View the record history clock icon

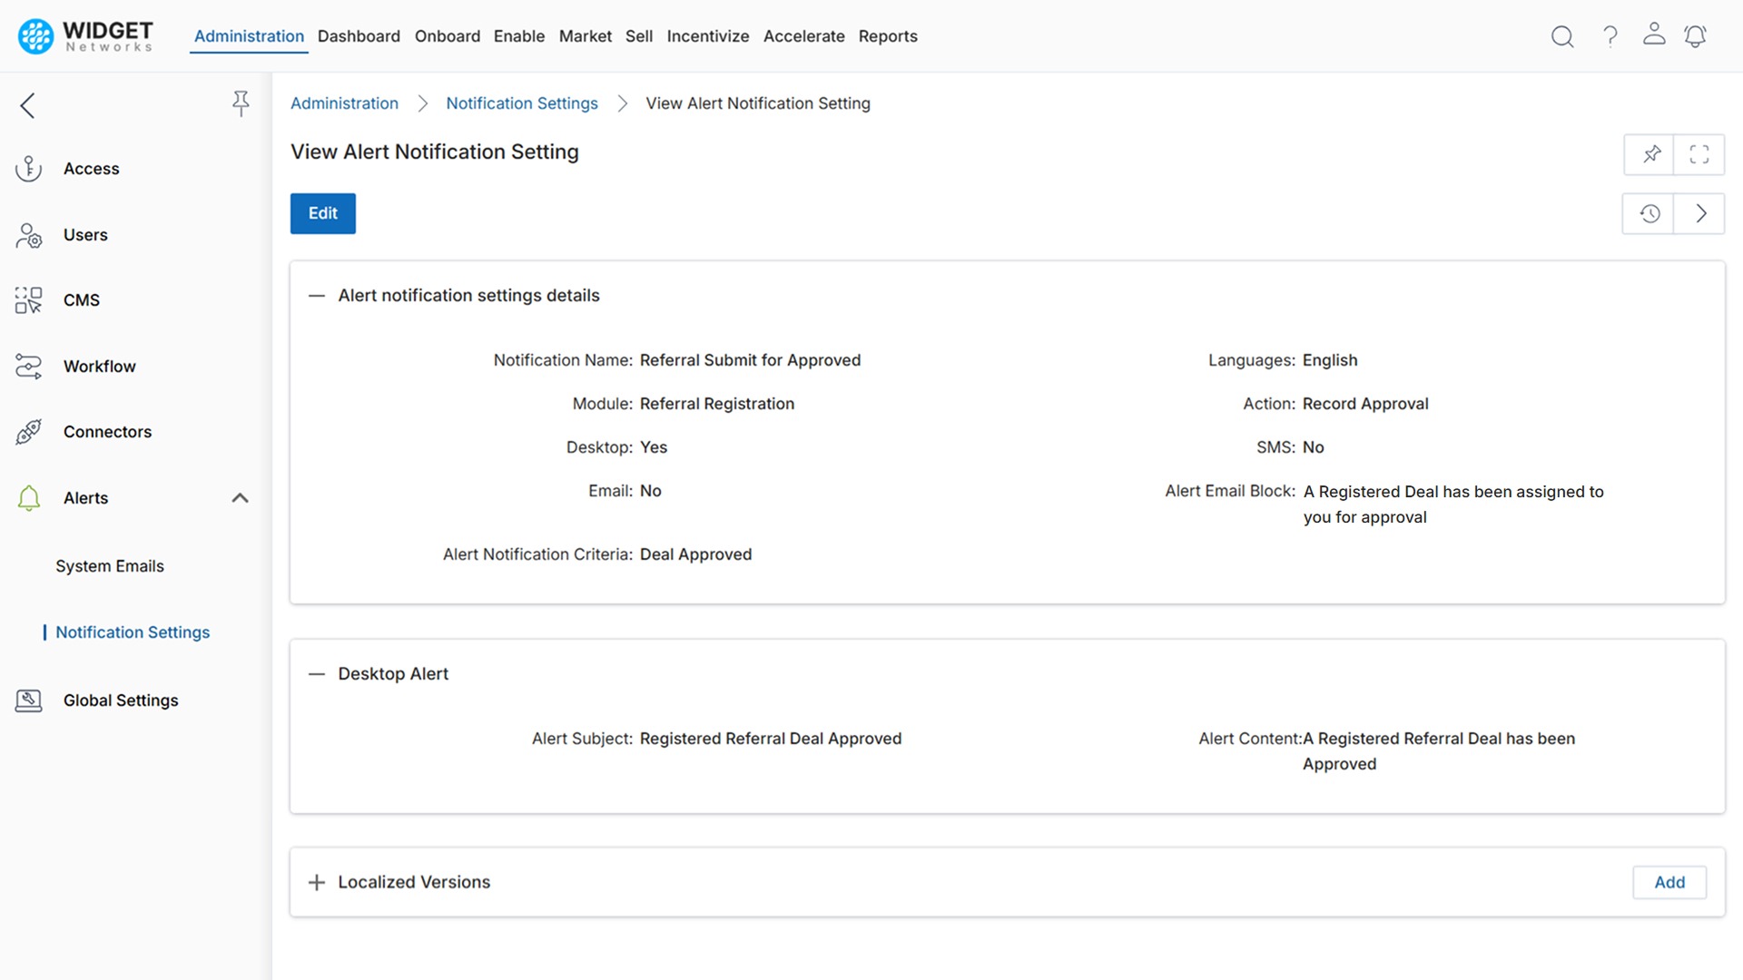tap(1649, 213)
